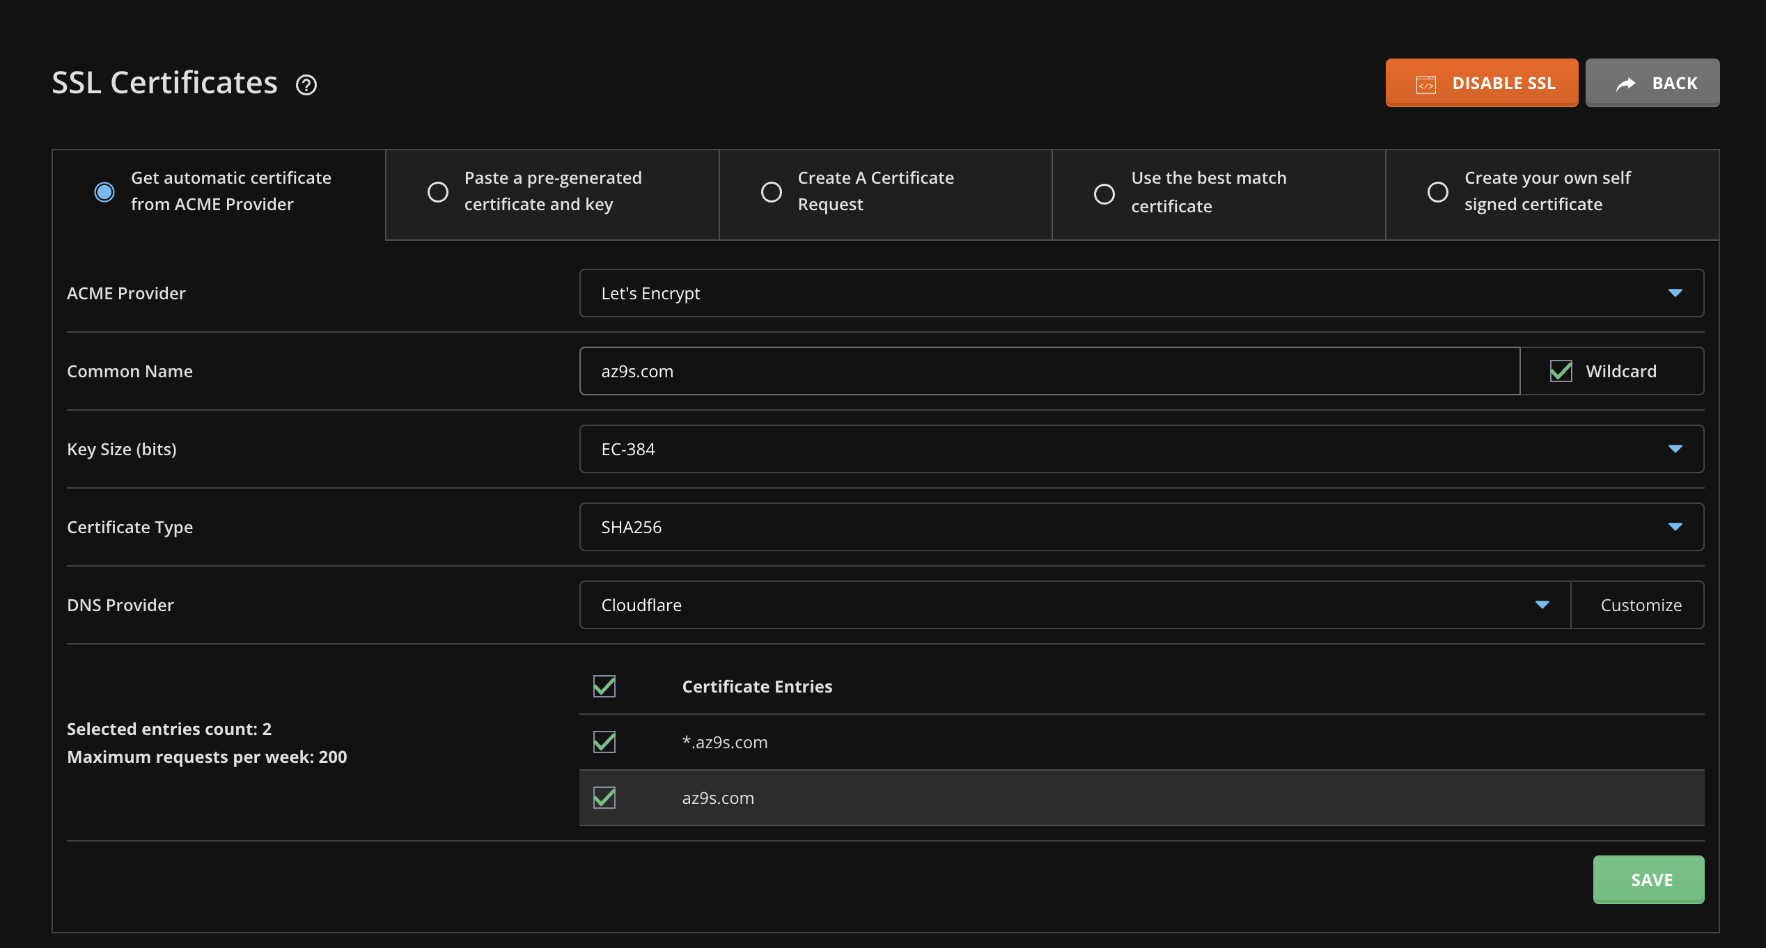Click the ACME Provider label
Image resolution: width=1766 pixels, height=948 pixels.
[x=126, y=293]
